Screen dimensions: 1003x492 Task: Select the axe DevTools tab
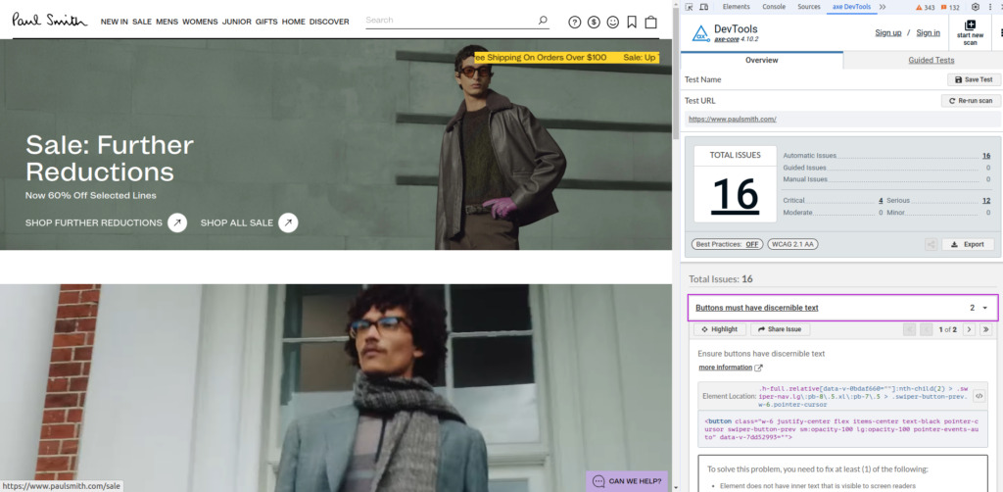pyautogui.click(x=851, y=7)
